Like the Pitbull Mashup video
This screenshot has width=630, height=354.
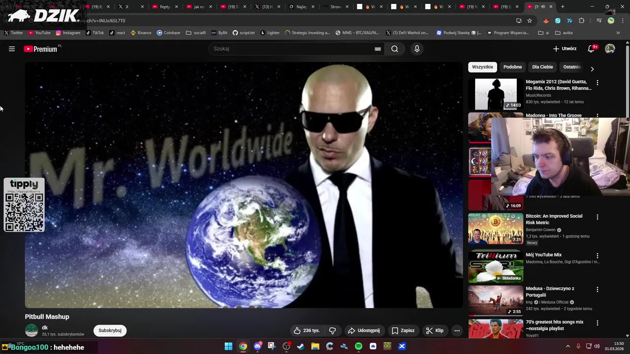pyautogui.click(x=306, y=330)
